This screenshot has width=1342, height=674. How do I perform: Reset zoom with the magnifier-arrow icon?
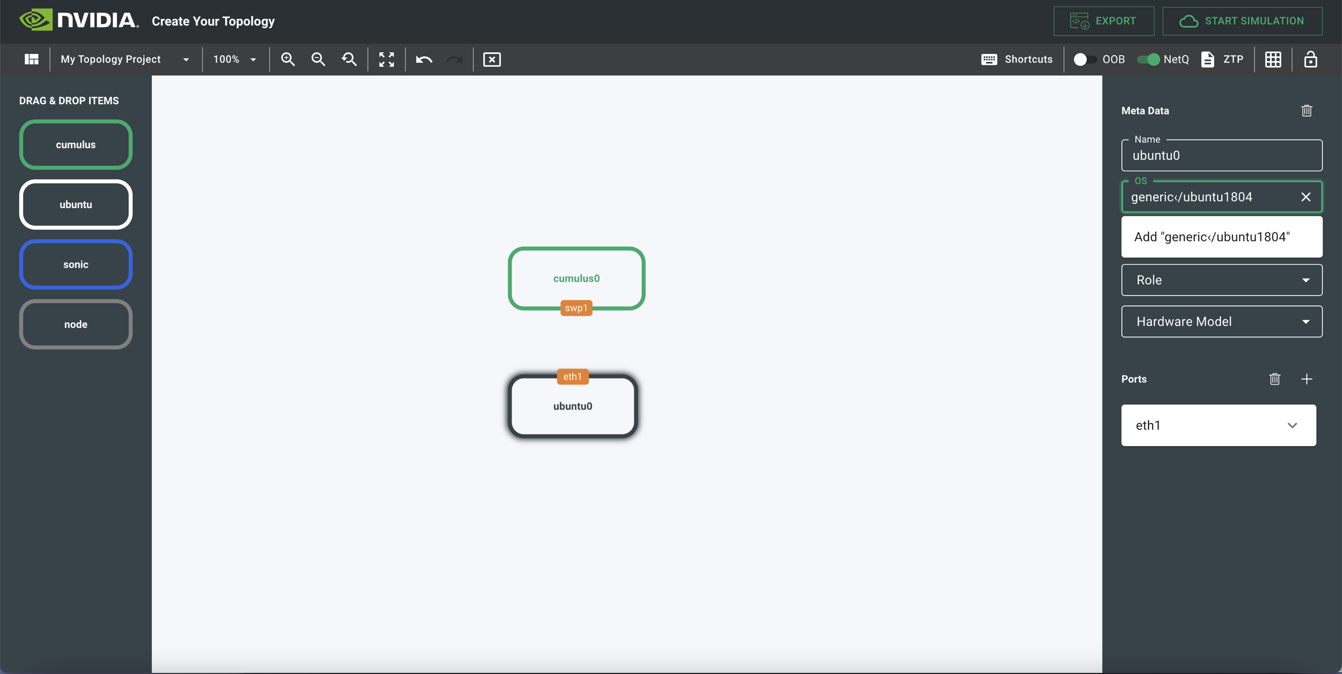tap(349, 59)
